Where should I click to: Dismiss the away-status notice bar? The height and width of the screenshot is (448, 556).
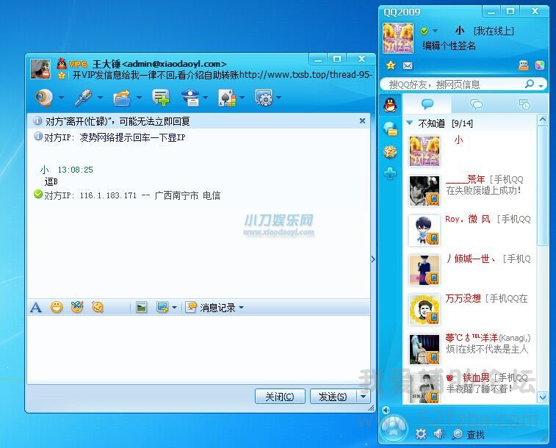point(362,121)
